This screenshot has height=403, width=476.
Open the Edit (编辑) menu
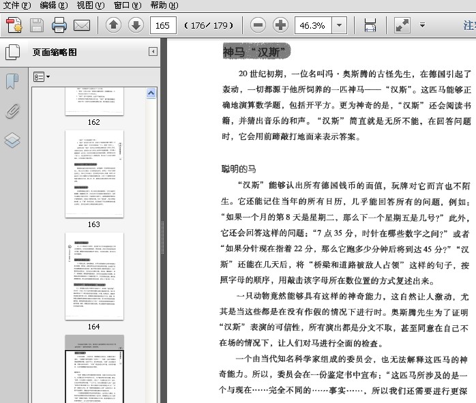point(54,5)
